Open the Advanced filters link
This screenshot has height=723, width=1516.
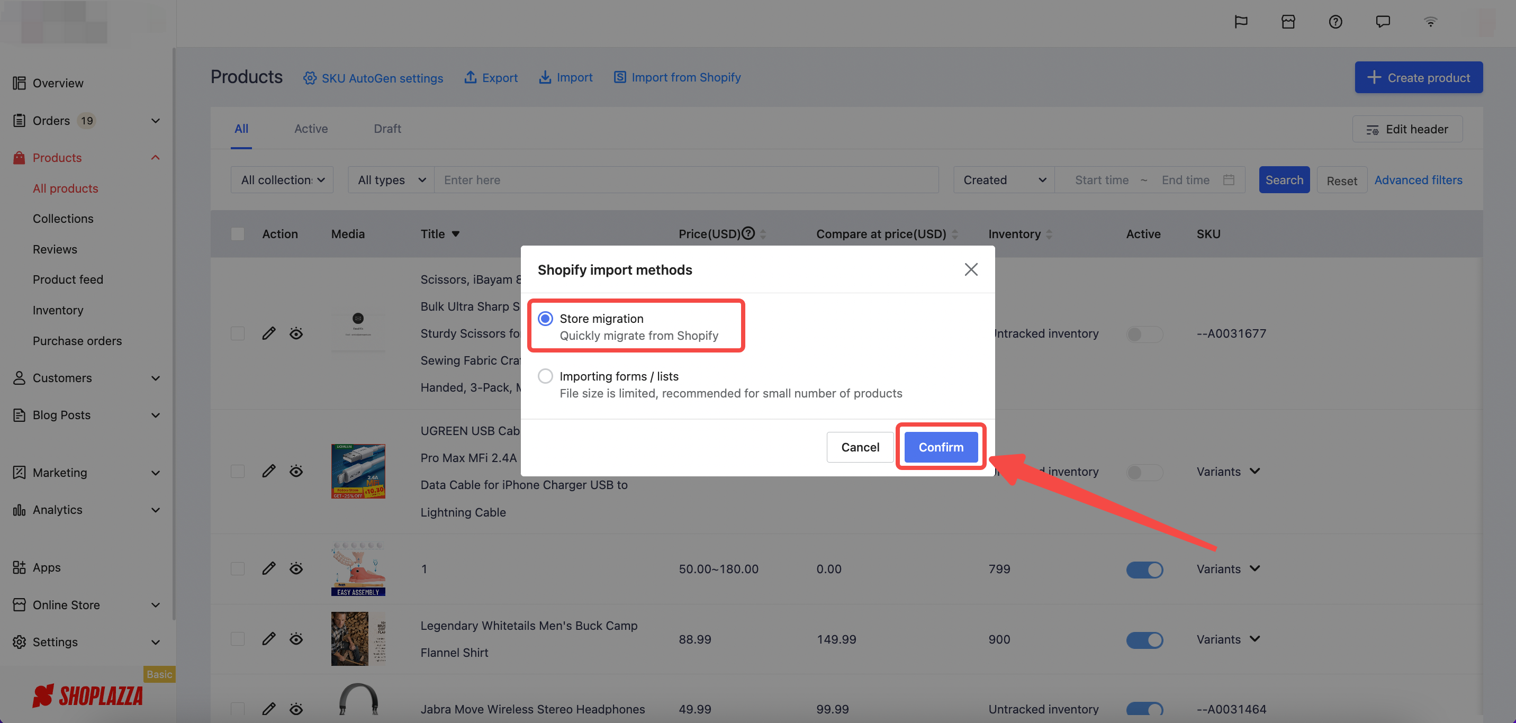click(1418, 180)
